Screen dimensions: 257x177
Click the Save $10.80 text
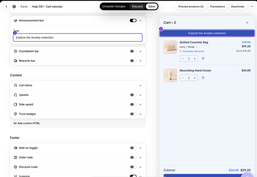click(243, 51)
